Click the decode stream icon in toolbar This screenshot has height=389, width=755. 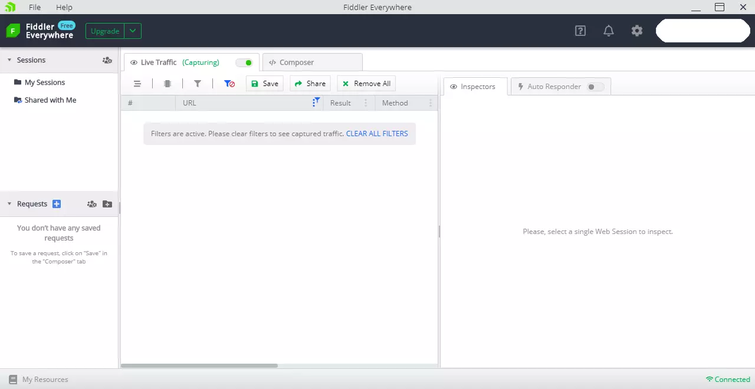(168, 84)
